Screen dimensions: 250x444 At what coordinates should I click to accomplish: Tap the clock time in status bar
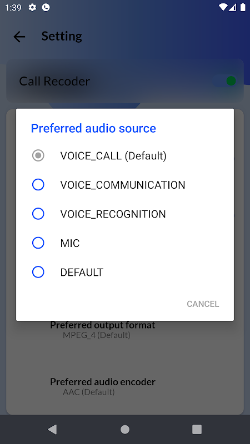tap(13, 7)
